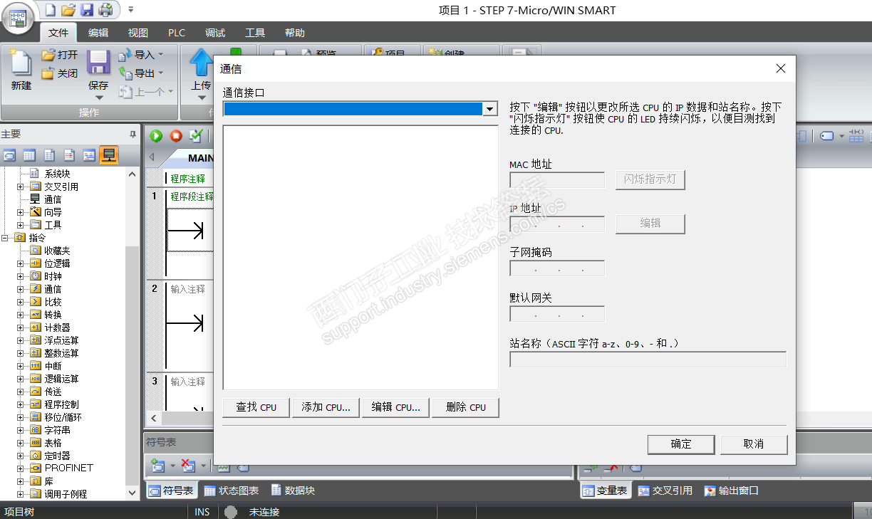Click the status chart icon in navigation bar
The height and width of the screenshot is (519, 872).
pyautogui.click(x=29, y=155)
